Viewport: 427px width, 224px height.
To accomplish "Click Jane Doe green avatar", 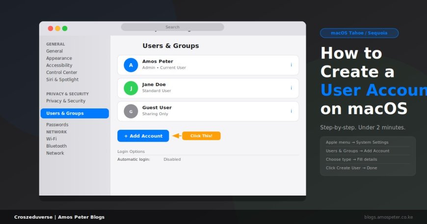I will click(x=131, y=88).
